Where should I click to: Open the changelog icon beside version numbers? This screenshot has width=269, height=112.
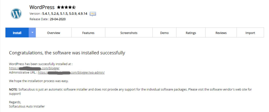point(93,14)
